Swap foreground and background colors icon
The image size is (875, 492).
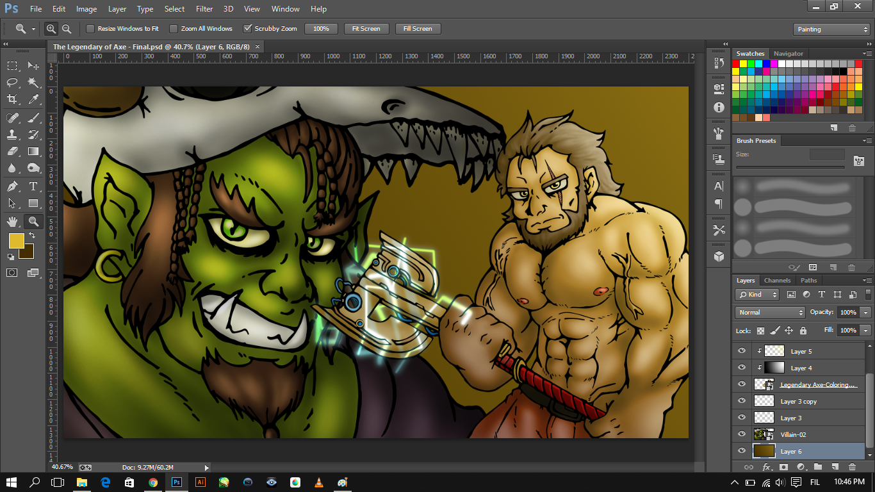point(32,236)
